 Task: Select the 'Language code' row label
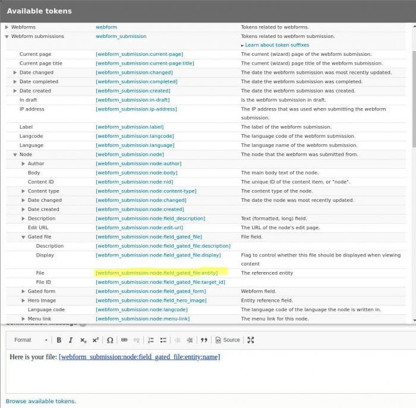[46, 309]
